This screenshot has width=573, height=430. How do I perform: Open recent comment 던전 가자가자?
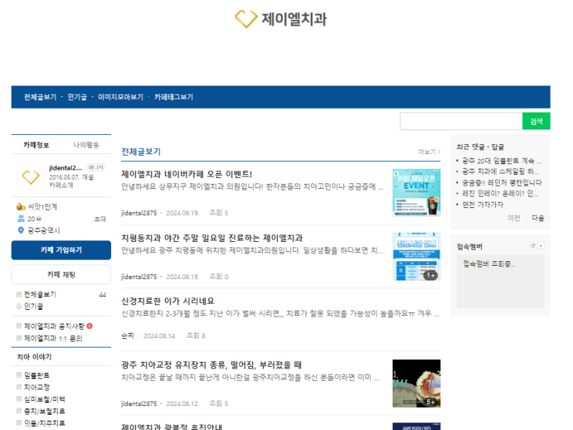483,205
